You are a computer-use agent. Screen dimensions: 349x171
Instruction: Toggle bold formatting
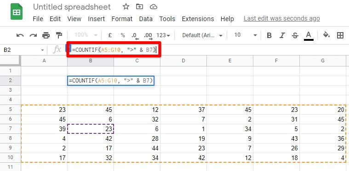click(269, 35)
